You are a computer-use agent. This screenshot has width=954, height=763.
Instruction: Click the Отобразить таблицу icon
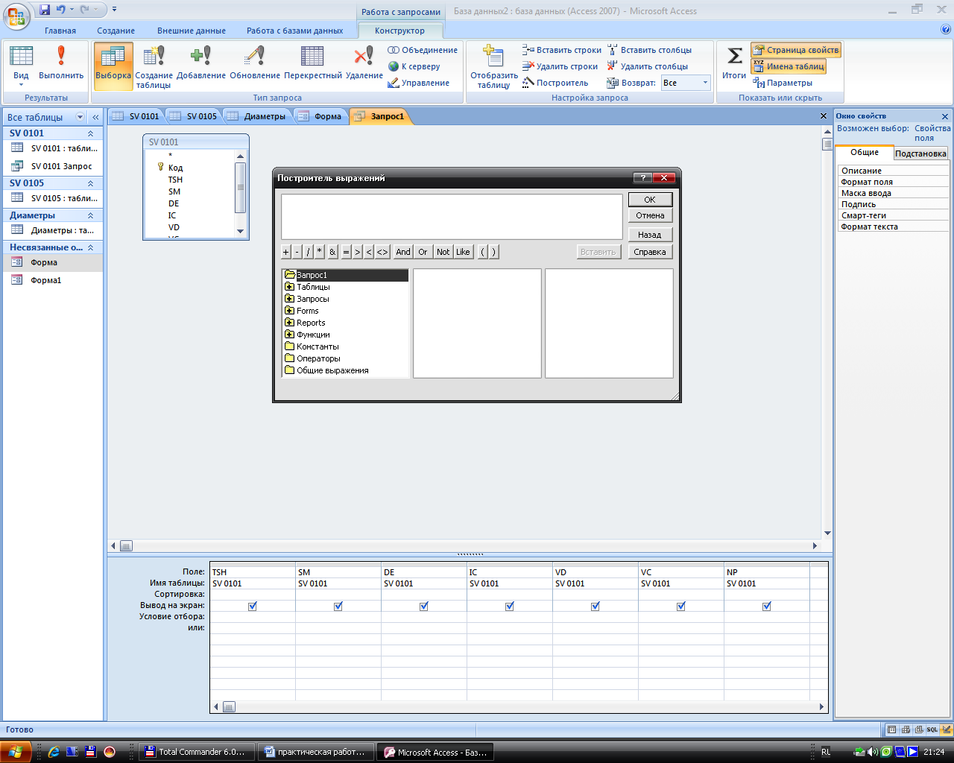point(493,57)
